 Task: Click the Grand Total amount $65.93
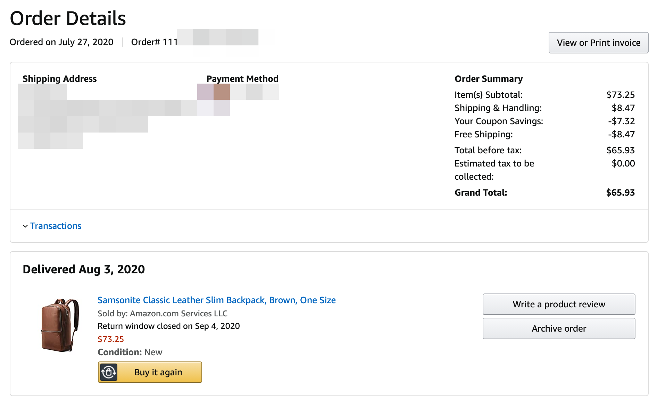click(620, 193)
